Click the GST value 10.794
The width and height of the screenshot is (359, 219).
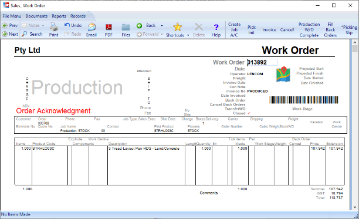coord(337,193)
